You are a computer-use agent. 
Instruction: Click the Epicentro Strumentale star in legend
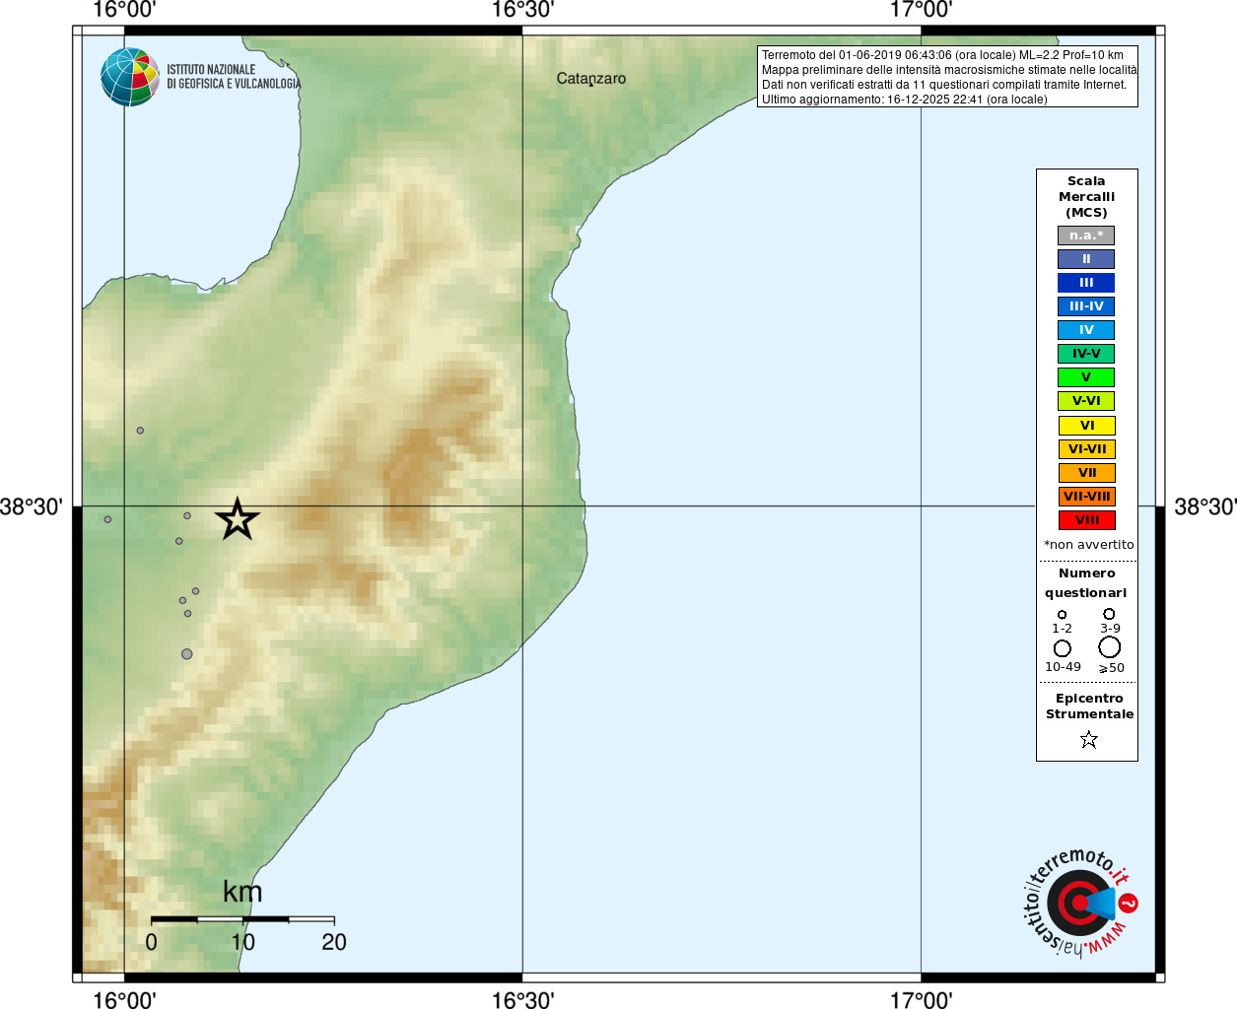(1089, 739)
